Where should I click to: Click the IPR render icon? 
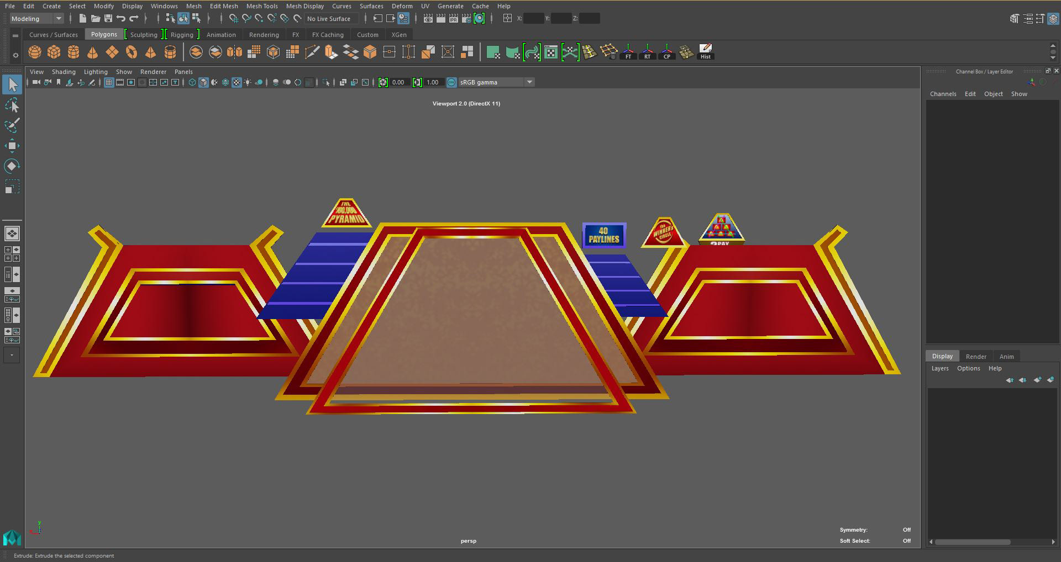click(x=454, y=19)
